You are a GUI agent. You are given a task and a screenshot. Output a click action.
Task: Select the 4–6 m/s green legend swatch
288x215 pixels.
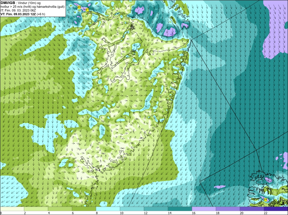pyautogui.click(x=60, y=209)
